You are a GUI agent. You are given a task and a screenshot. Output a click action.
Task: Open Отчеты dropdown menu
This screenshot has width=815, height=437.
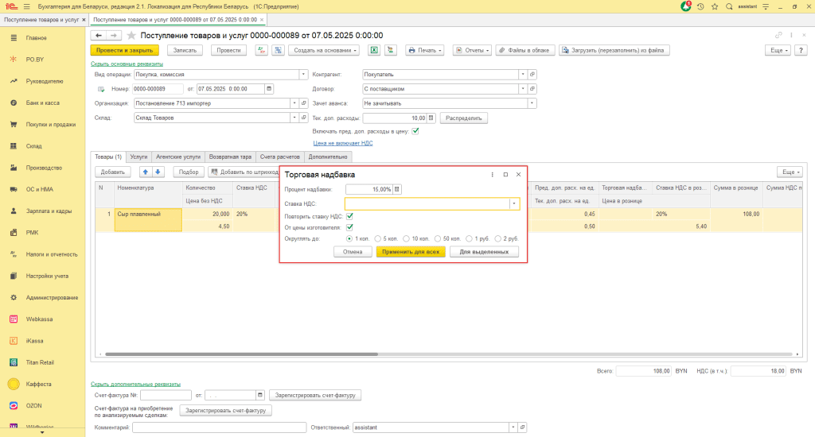[472, 50]
